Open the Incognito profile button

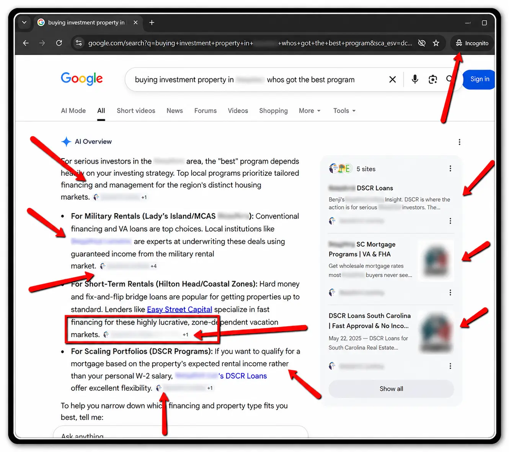472,43
